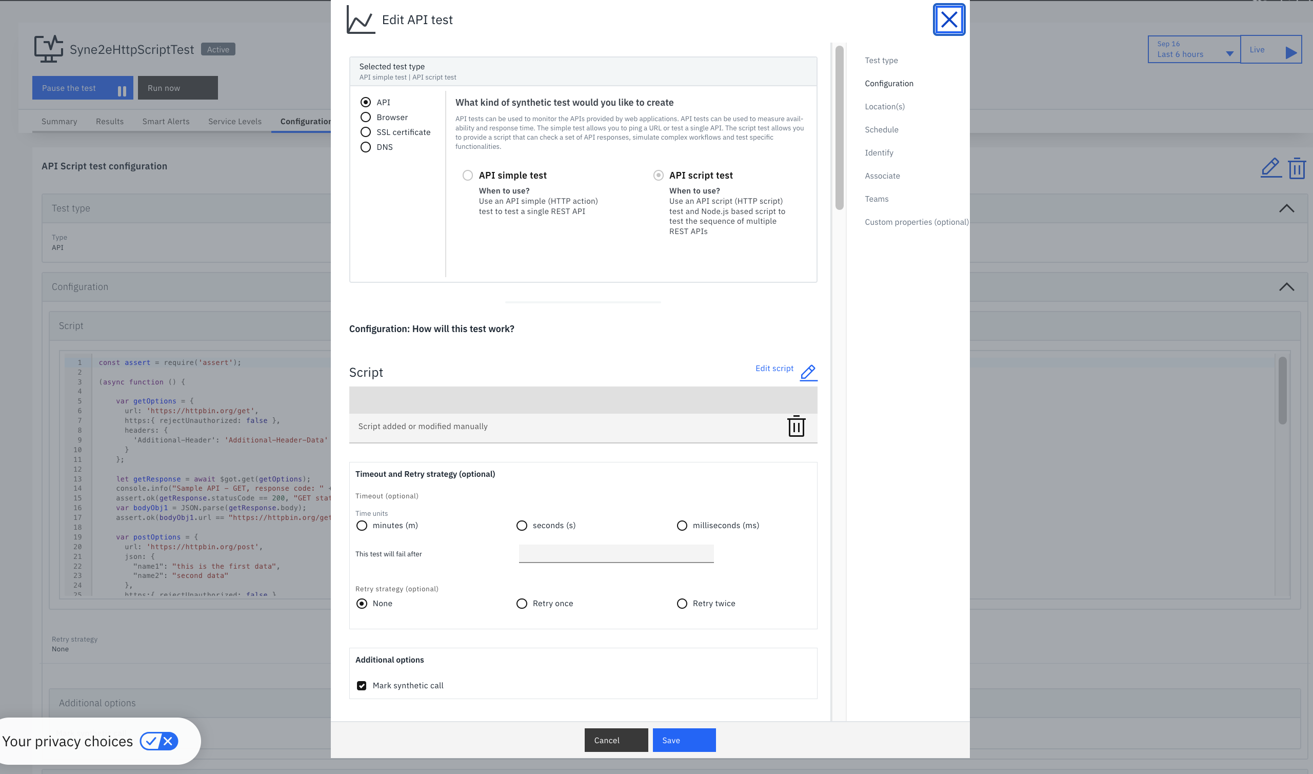Jump to Associate in dialog navigation
The width and height of the screenshot is (1313, 774).
coord(882,176)
